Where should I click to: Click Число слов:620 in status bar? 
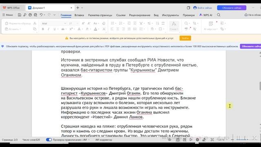[31, 140]
